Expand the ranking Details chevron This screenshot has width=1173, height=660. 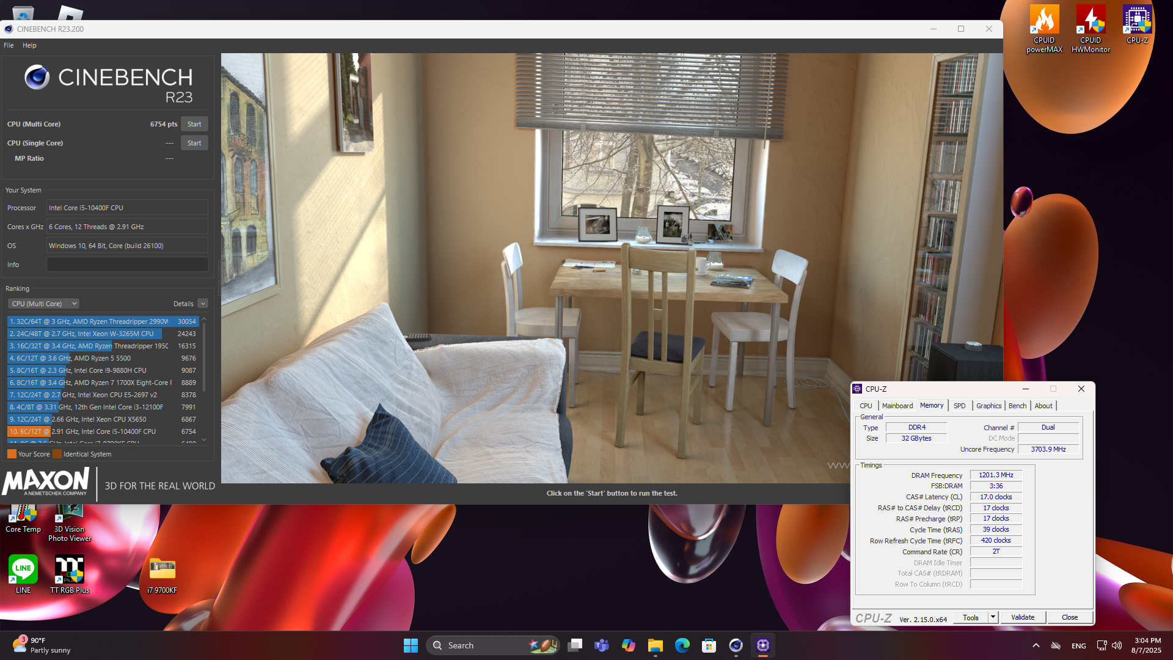coord(203,304)
